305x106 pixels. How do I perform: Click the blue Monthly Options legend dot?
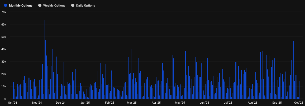pos(6,6)
